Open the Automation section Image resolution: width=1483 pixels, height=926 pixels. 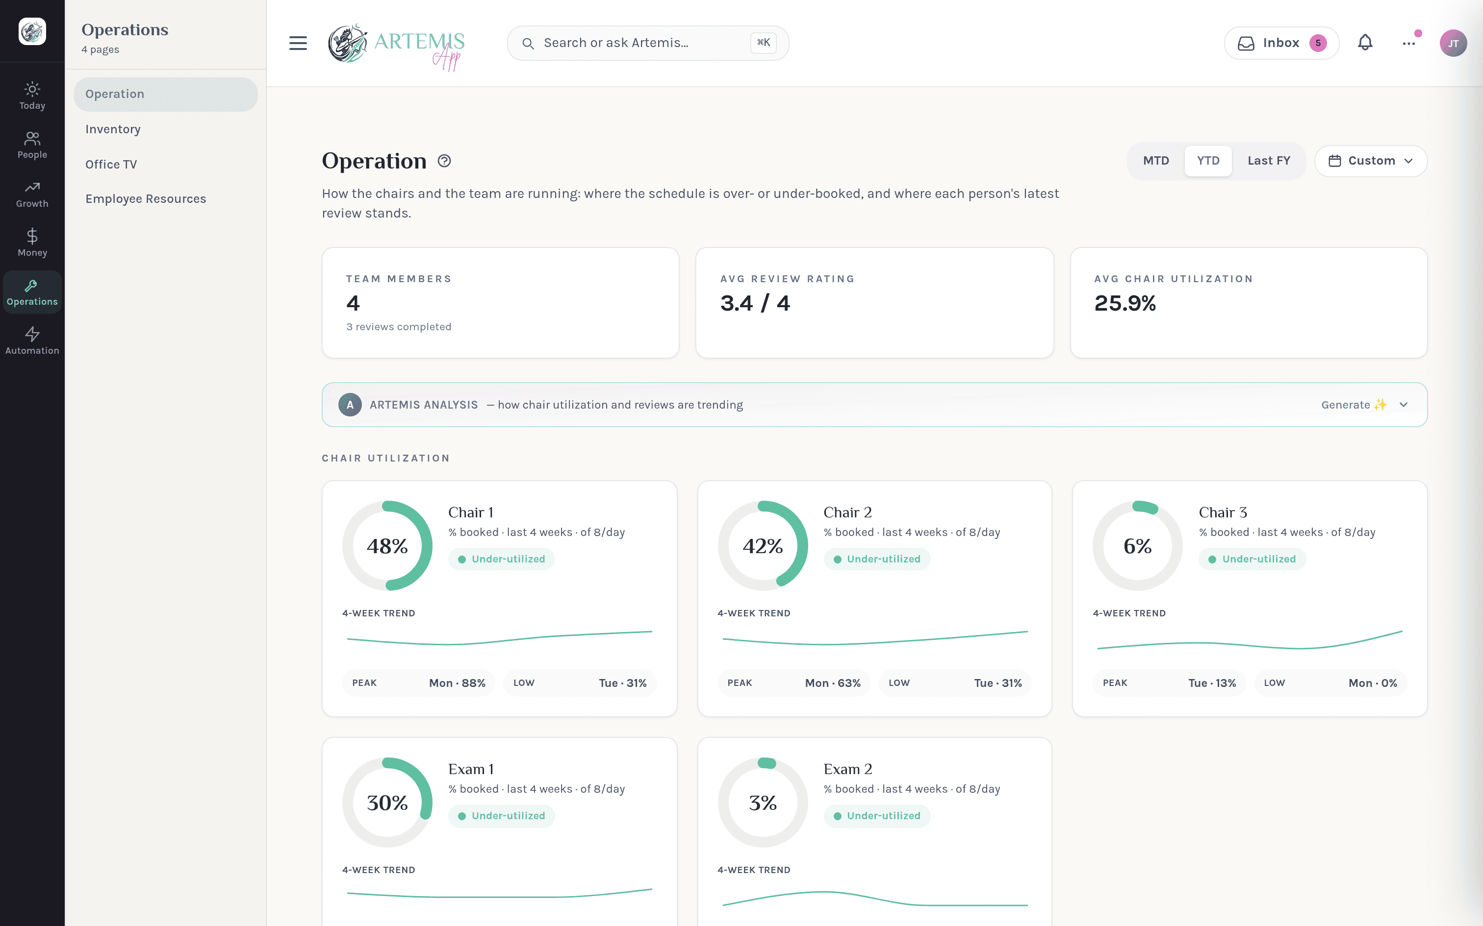[32, 341]
